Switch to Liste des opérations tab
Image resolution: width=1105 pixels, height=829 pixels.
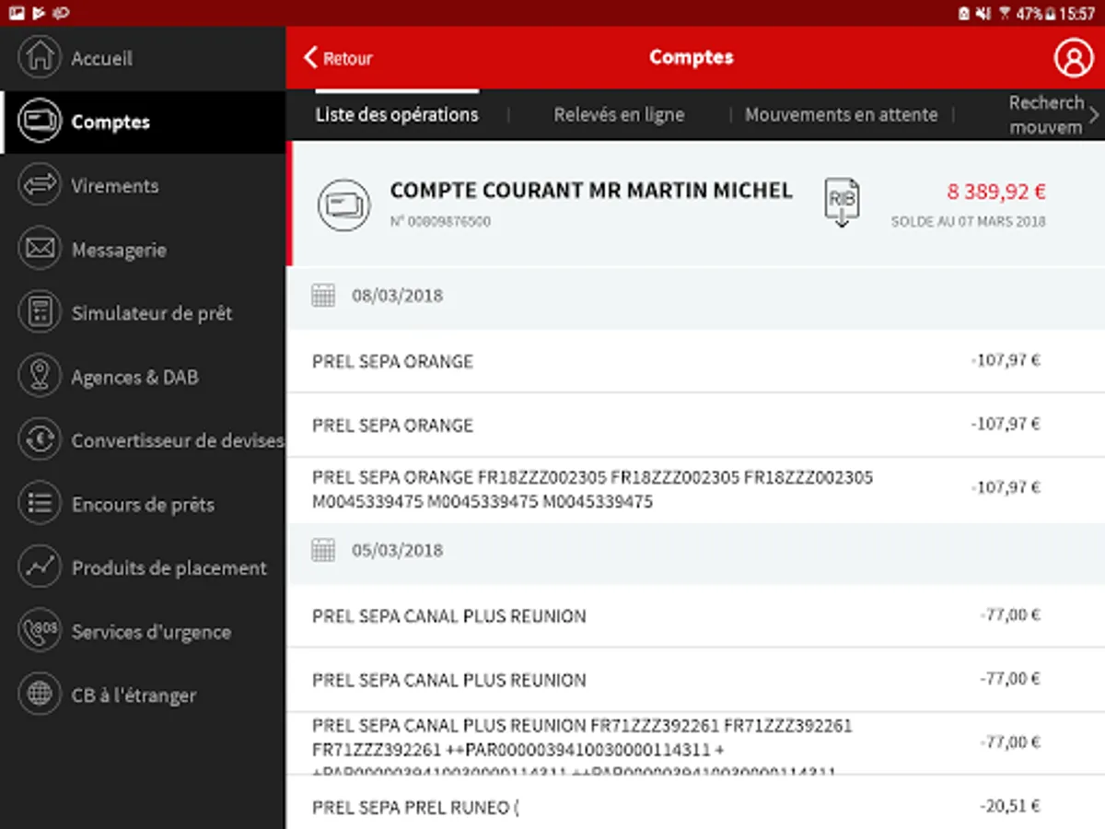(x=397, y=115)
